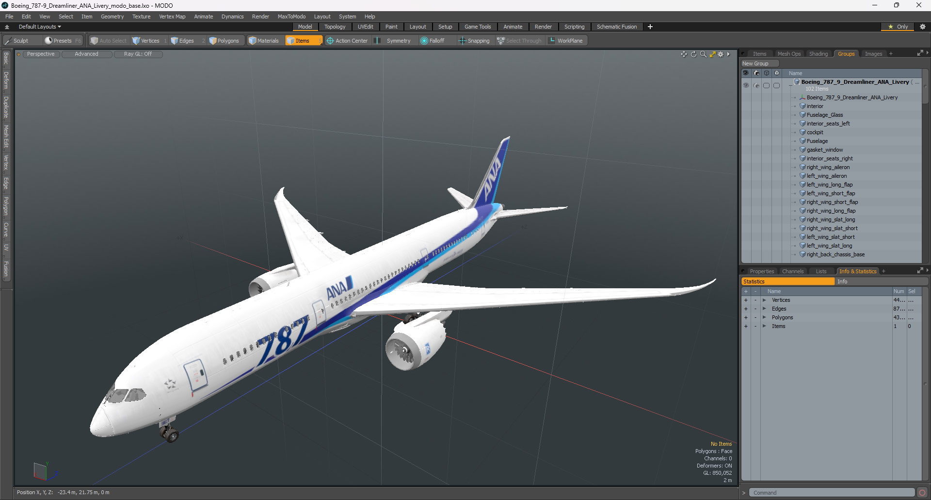
Task: Open the Default Layouts dropdown
Action: [40, 27]
